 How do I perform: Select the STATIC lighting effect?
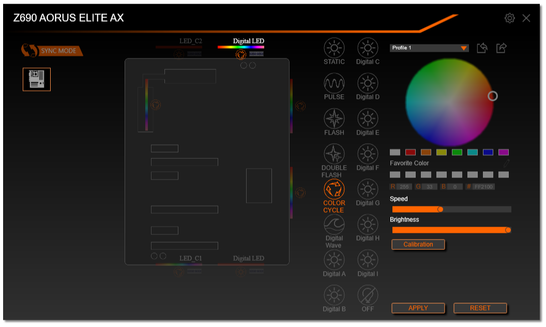click(x=334, y=48)
